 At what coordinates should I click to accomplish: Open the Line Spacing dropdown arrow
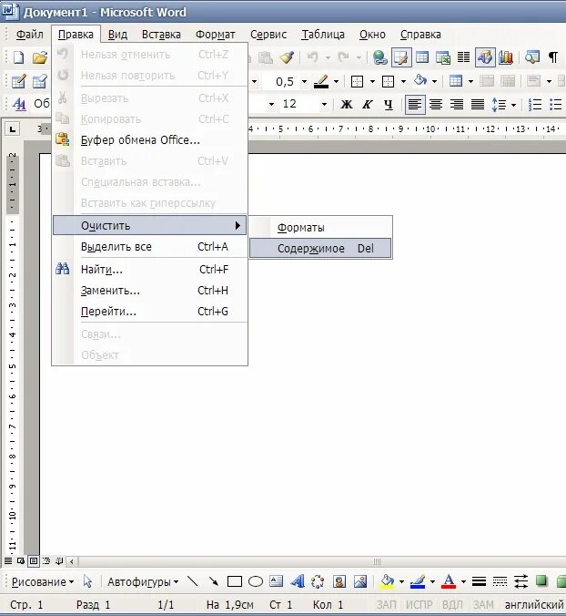[513, 105]
